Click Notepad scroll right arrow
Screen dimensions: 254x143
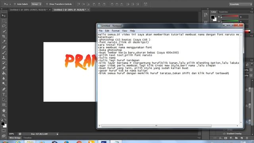[x=237, y=126]
